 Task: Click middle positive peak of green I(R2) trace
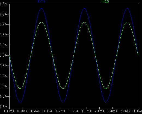[84, 22]
